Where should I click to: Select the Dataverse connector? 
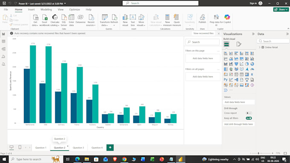[x=81, y=19]
